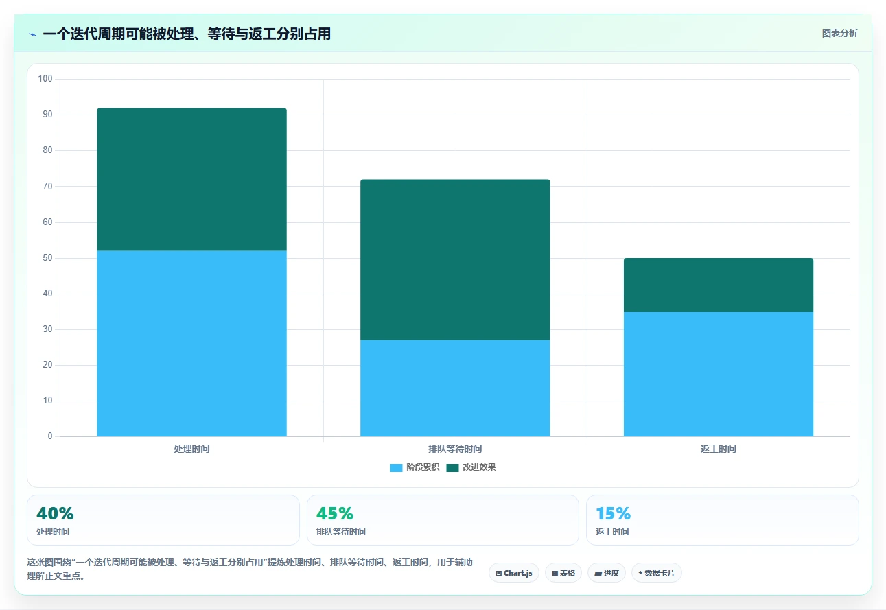Click the 返工时间 x-axis label
886x610 pixels.
point(719,449)
